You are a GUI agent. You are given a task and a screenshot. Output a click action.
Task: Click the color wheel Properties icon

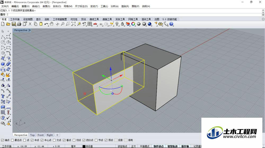pyautogui.click(x=133, y=24)
